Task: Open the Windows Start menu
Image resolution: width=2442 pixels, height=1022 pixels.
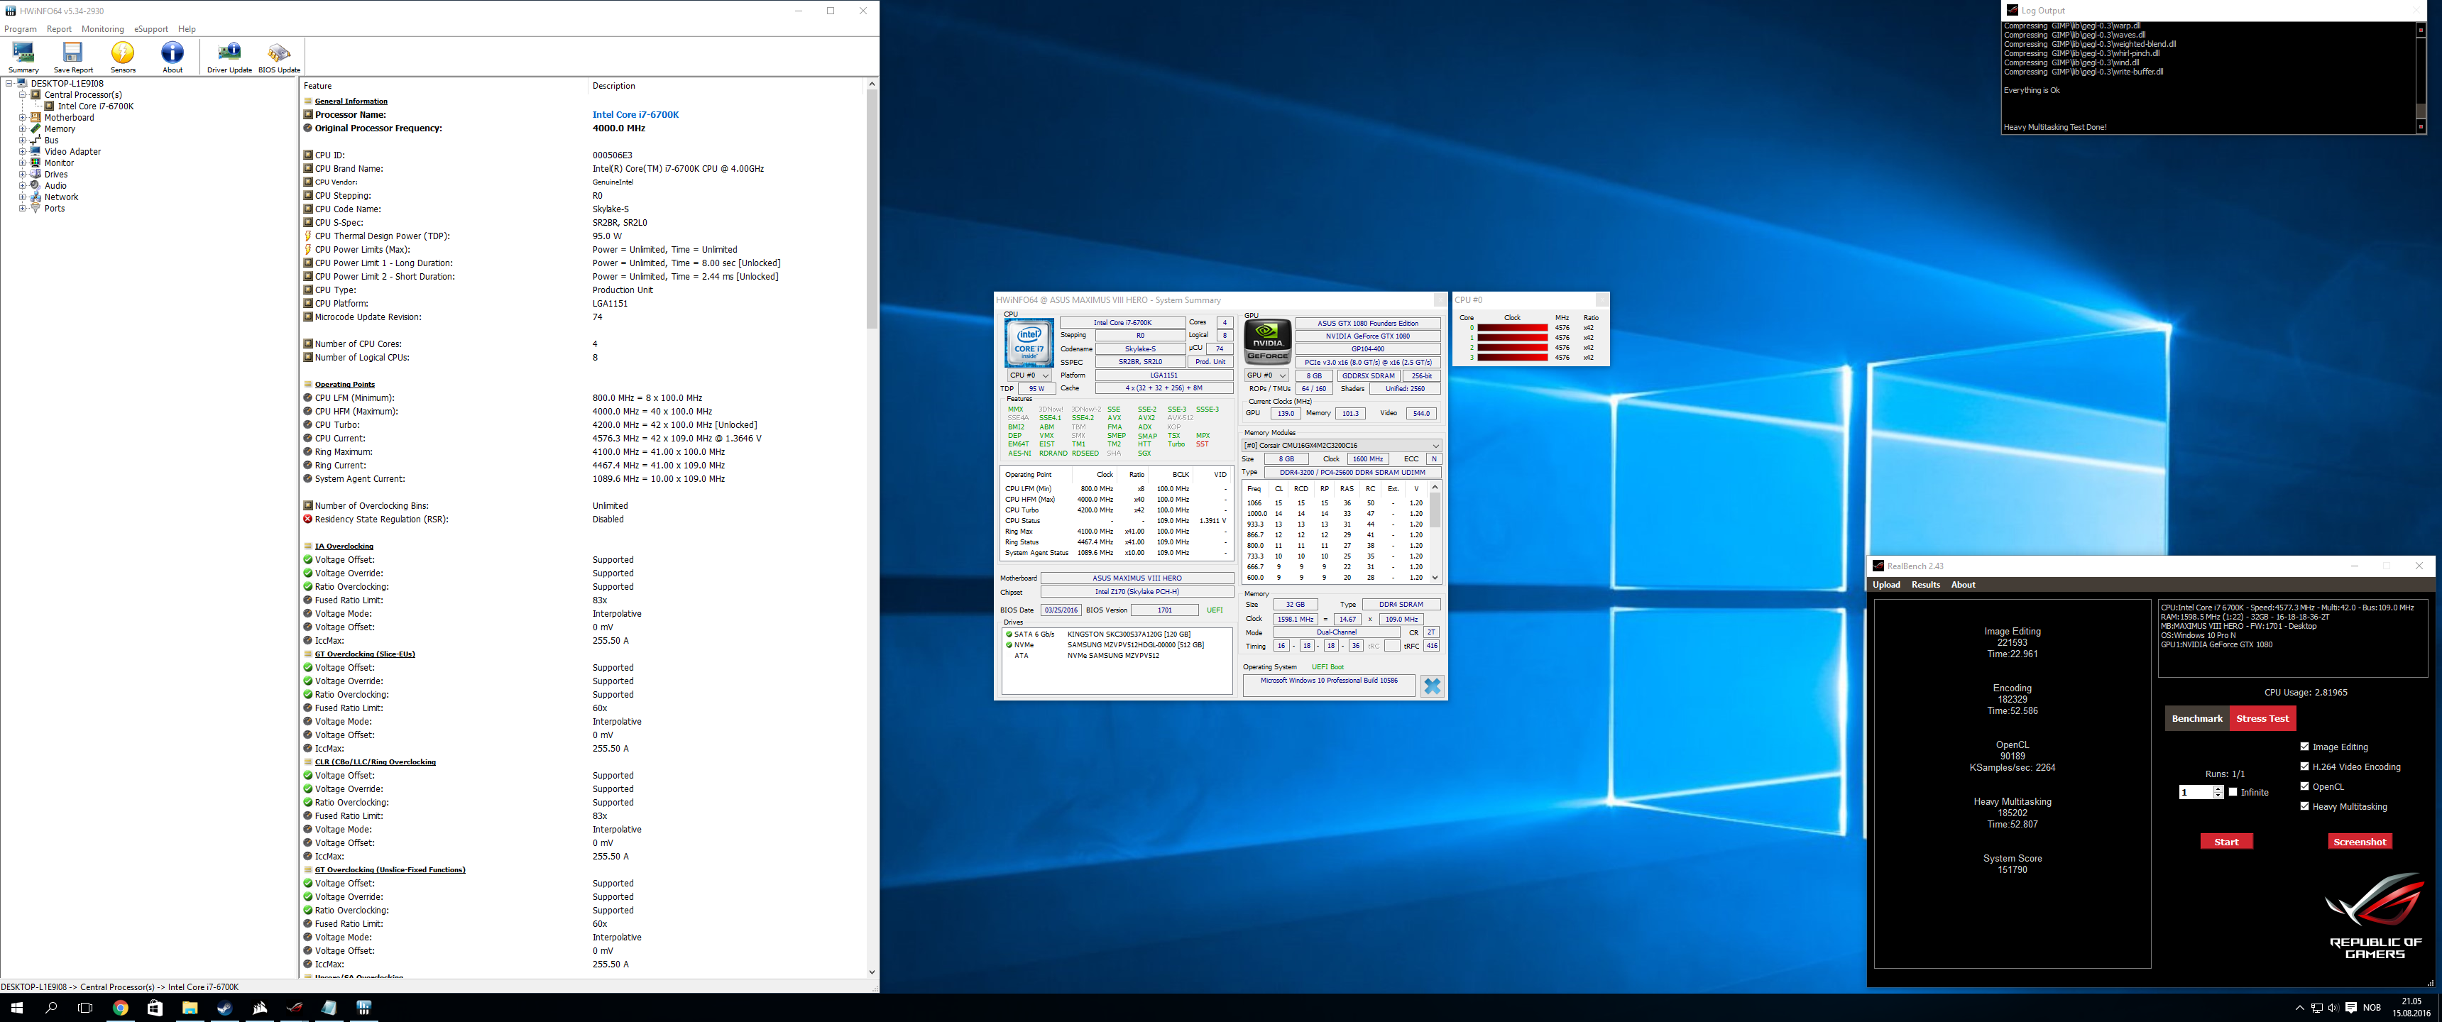Action: [x=16, y=1008]
